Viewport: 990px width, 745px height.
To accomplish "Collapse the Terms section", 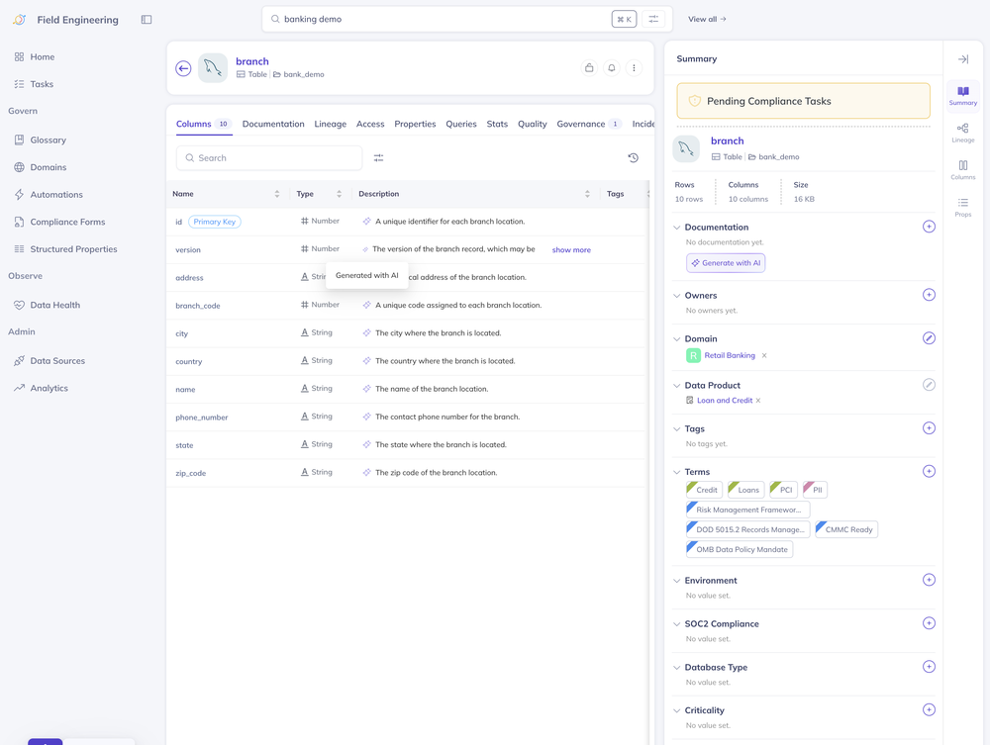I will coord(677,472).
